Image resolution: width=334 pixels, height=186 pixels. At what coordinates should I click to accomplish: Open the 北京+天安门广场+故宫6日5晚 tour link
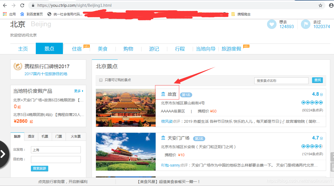pyautogui.click(x=48, y=100)
